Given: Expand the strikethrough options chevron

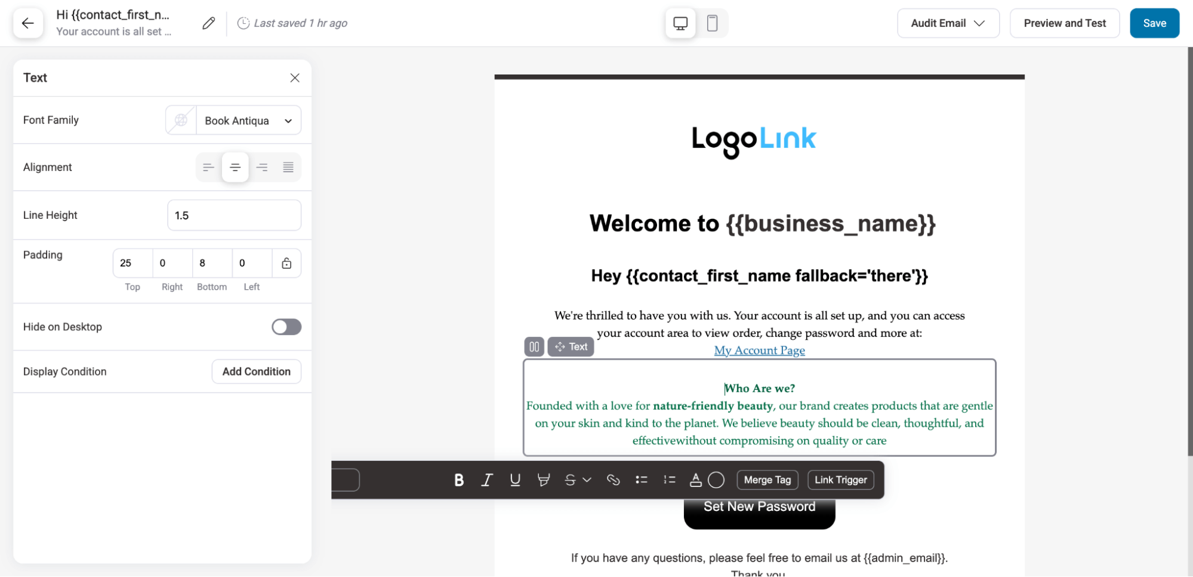Looking at the screenshot, I should coord(587,480).
